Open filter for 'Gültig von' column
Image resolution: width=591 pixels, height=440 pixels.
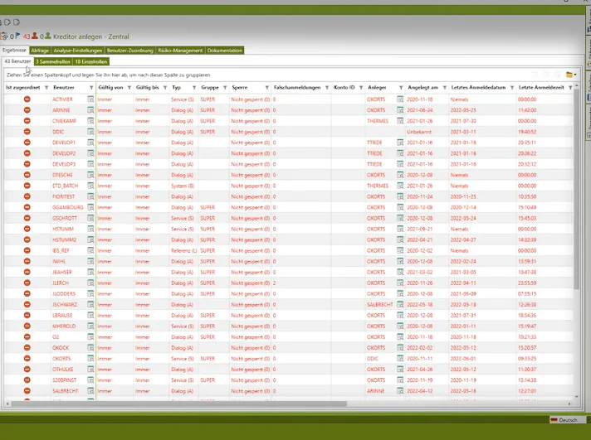point(129,88)
